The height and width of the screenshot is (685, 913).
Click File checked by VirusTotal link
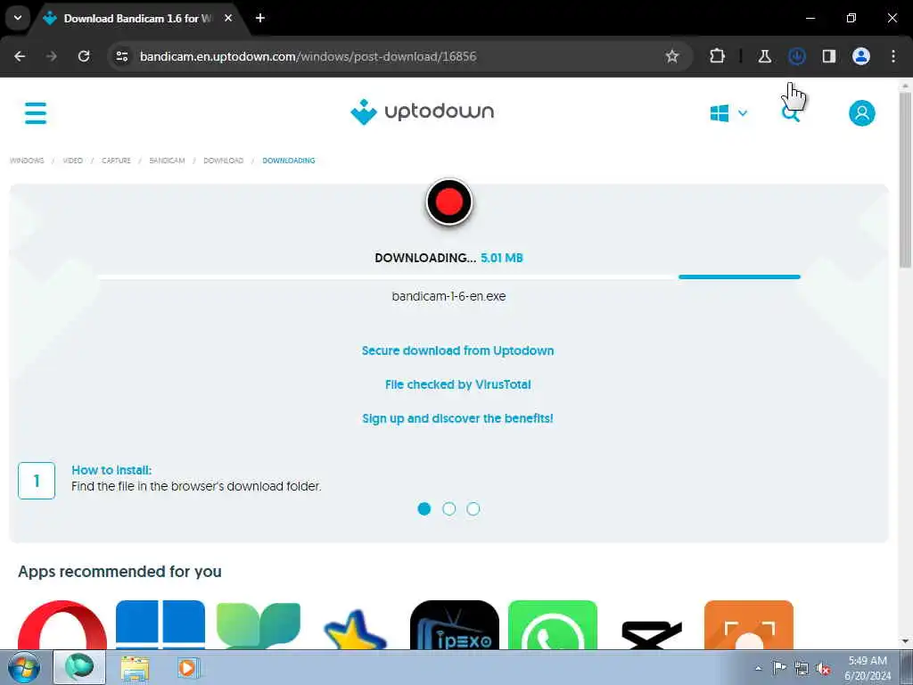[457, 384]
